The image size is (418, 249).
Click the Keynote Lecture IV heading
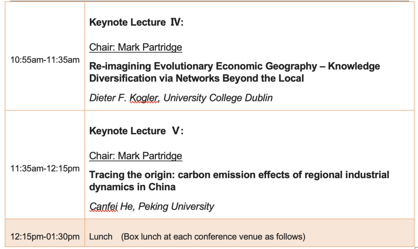tap(136, 22)
